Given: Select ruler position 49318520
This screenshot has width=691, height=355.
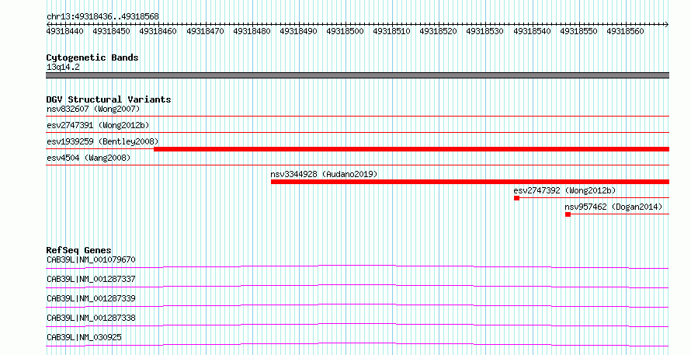Looking at the screenshot, I should coord(439,31).
